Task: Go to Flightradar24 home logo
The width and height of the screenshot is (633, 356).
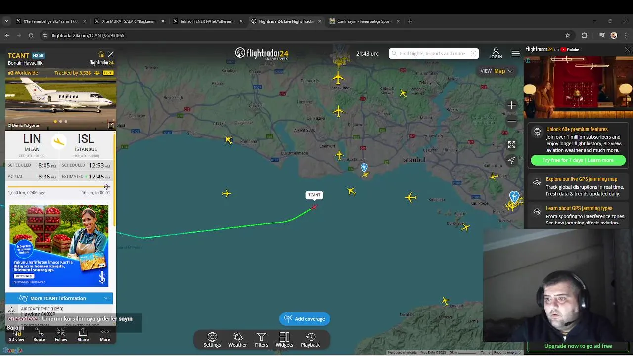Action: 262,53
